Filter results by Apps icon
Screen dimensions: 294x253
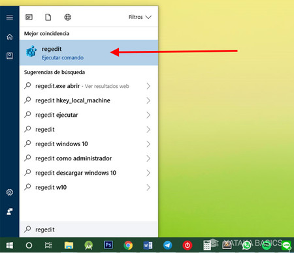[x=29, y=17]
